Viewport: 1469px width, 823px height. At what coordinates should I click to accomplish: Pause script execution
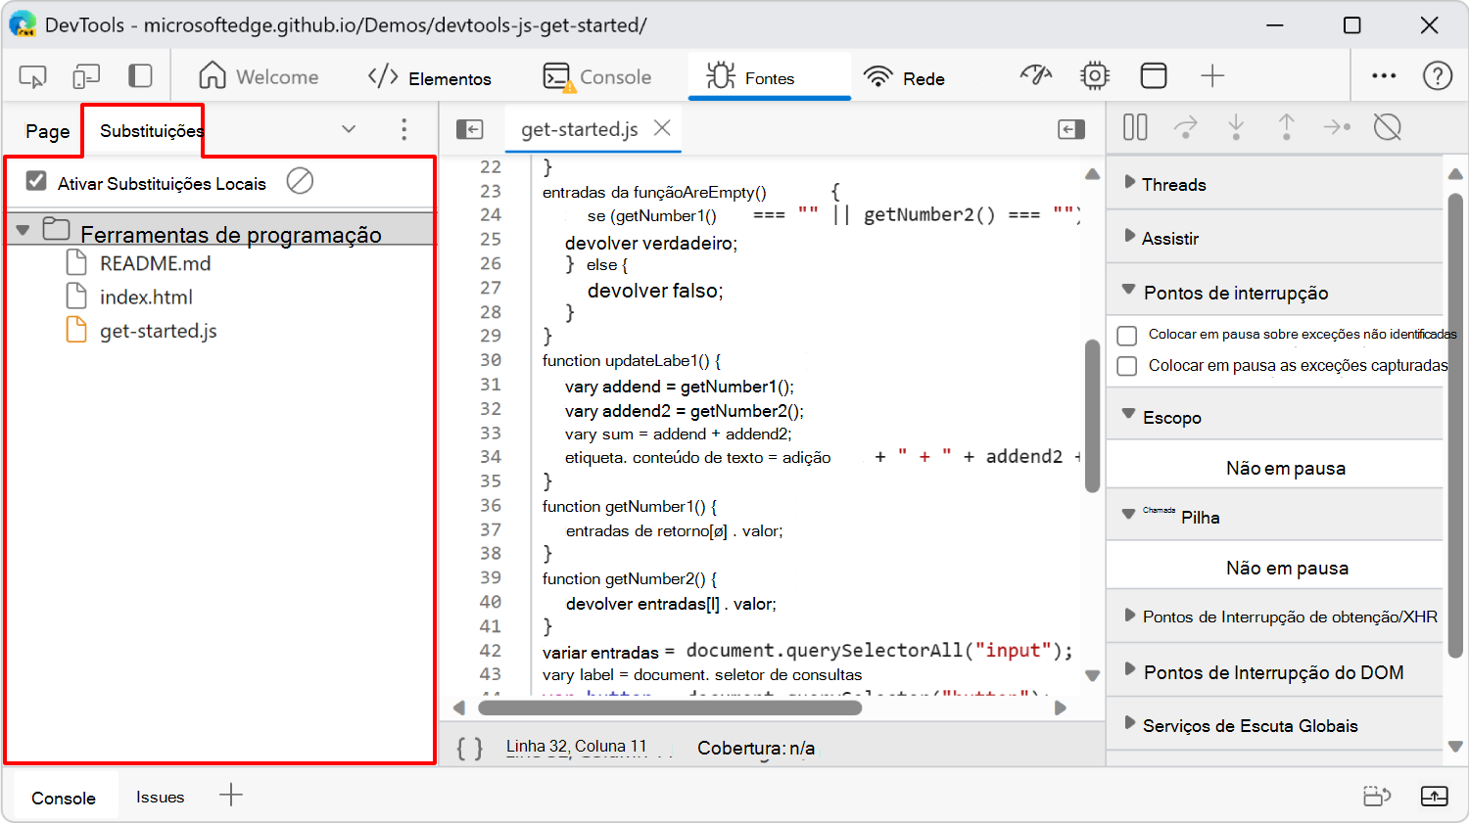(1135, 127)
